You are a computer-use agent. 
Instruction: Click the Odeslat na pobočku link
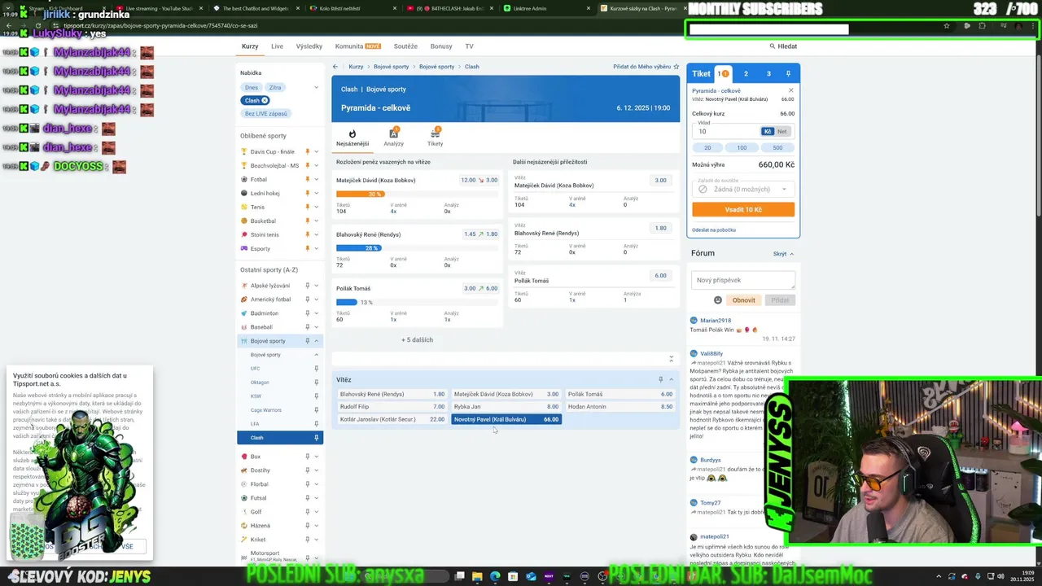714,230
